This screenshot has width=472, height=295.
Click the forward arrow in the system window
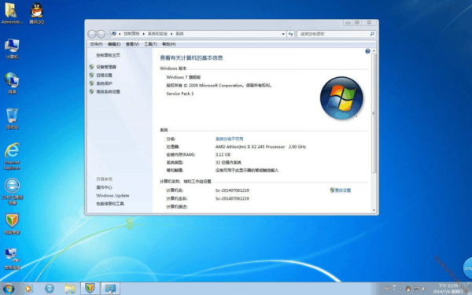tap(101, 34)
